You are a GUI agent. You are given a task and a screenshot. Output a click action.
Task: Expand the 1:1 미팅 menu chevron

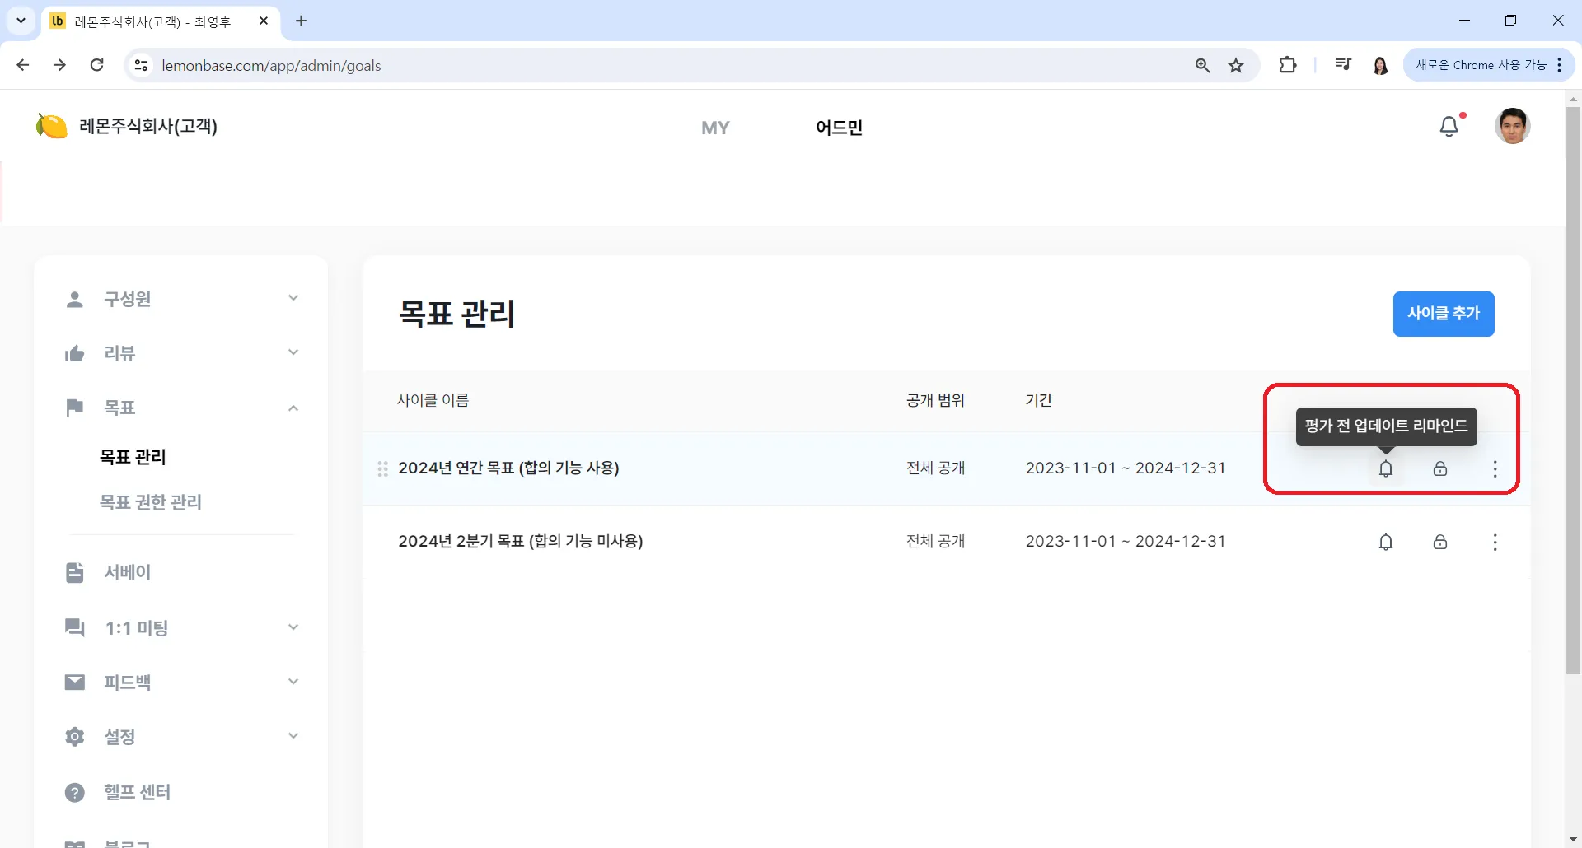[x=293, y=627]
